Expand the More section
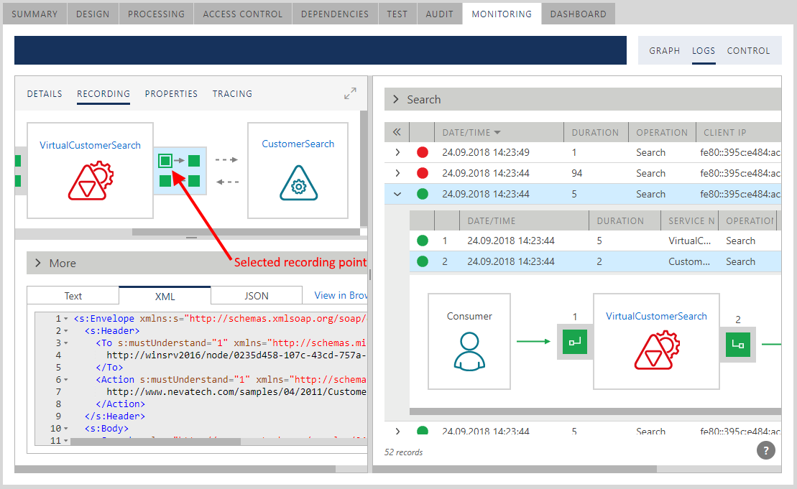This screenshot has width=797, height=489. pos(37,264)
